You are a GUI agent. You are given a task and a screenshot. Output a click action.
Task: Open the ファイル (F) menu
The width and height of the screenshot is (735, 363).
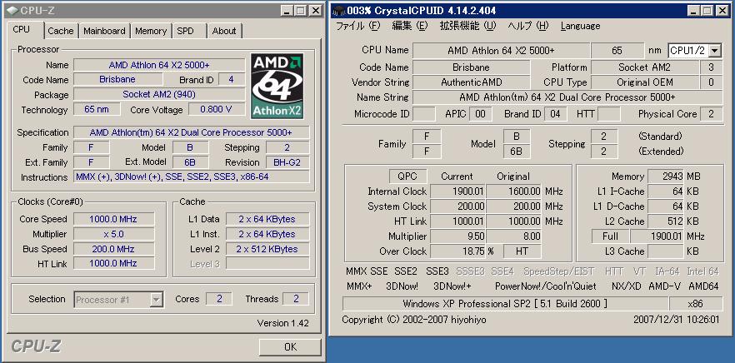(x=358, y=26)
